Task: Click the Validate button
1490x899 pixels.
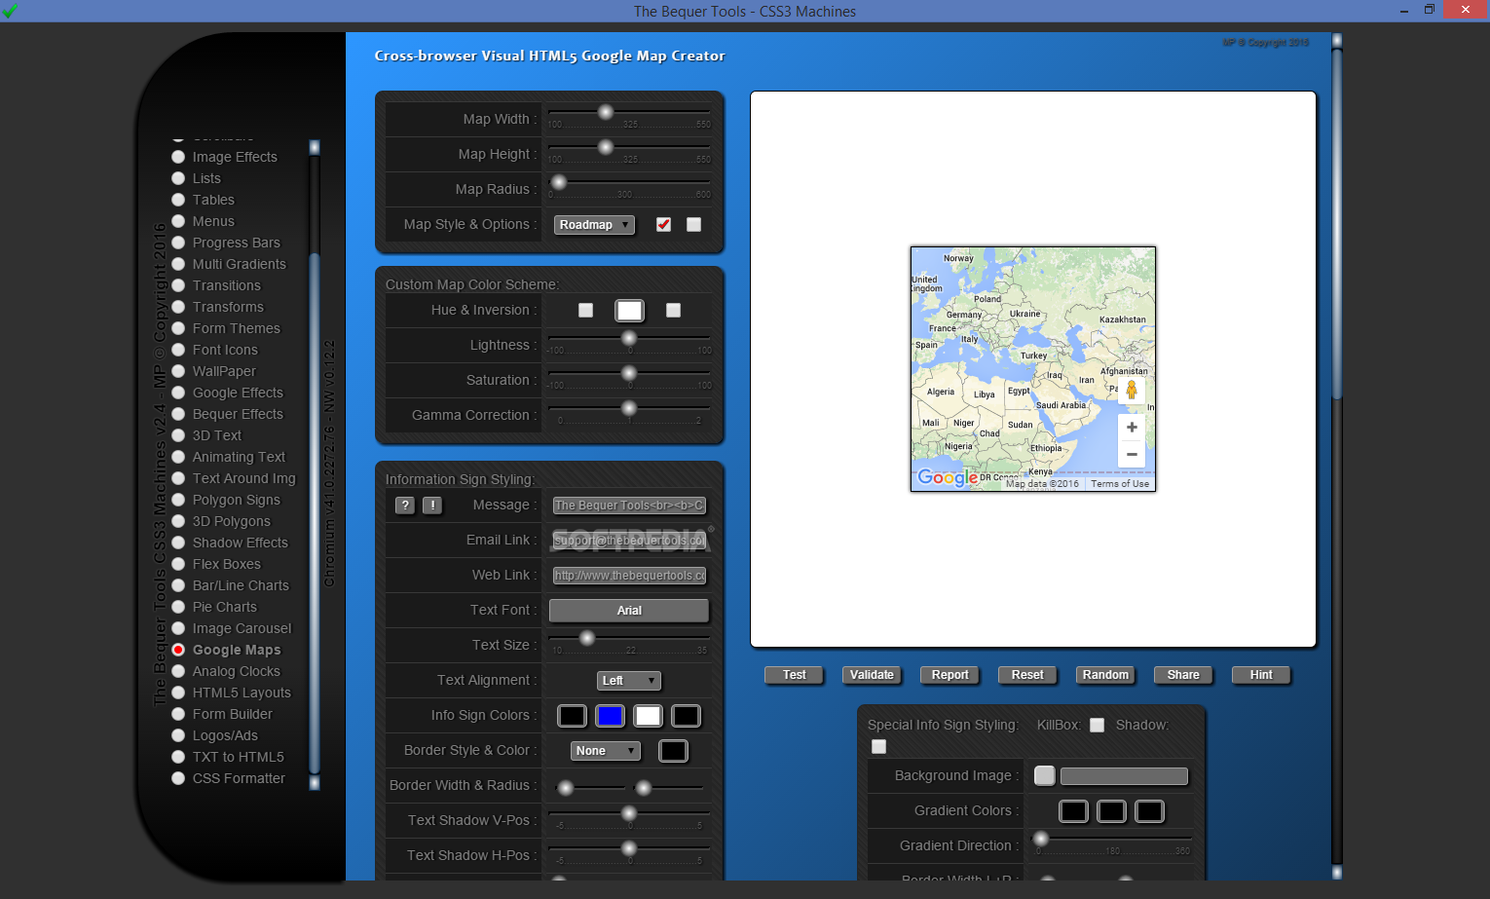Action: click(x=872, y=675)
